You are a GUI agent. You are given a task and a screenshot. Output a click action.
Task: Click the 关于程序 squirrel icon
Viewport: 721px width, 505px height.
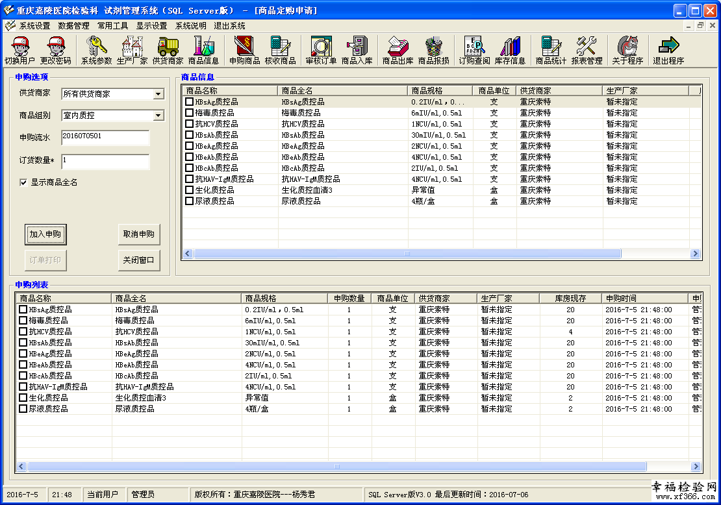coord(627,51)
